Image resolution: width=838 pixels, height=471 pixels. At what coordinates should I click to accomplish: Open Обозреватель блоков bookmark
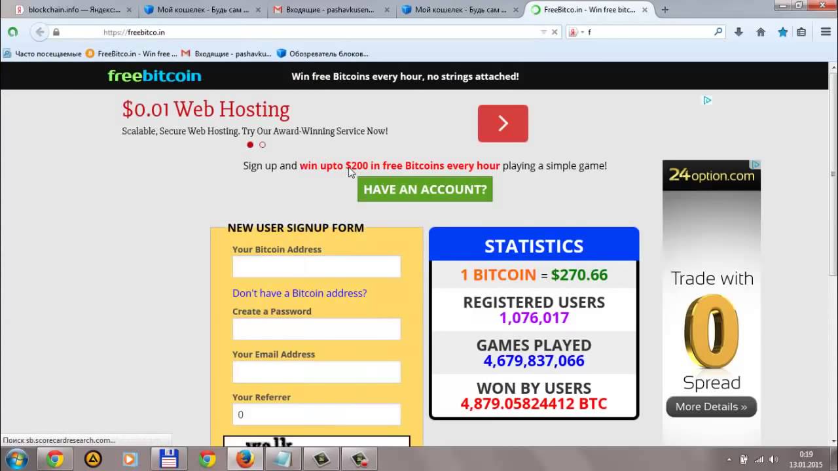[323, 54]
